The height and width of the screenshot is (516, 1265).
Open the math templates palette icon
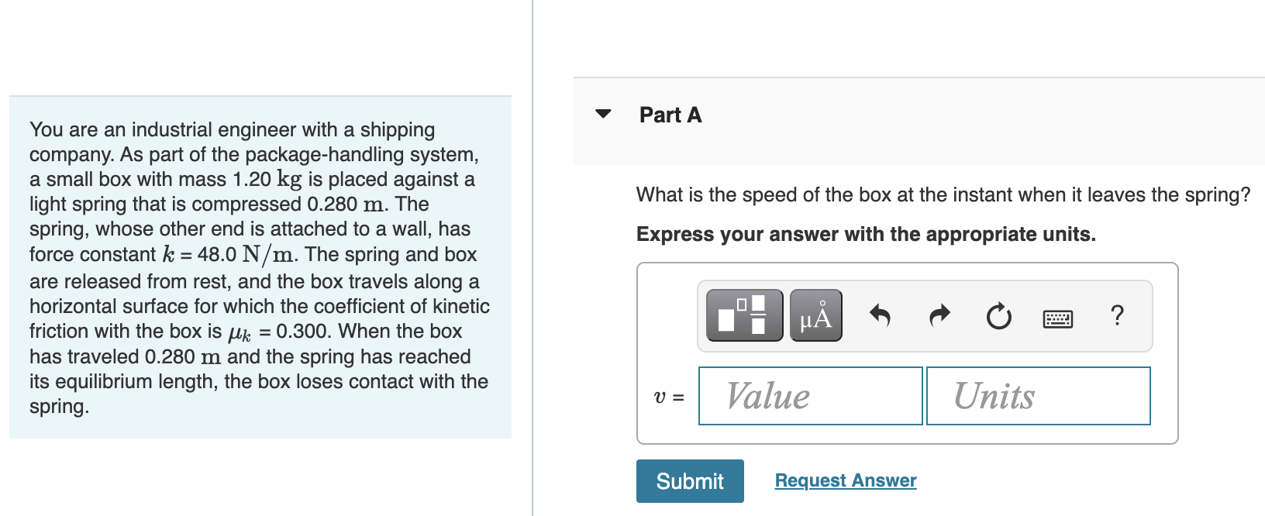[x=743, y=315]
